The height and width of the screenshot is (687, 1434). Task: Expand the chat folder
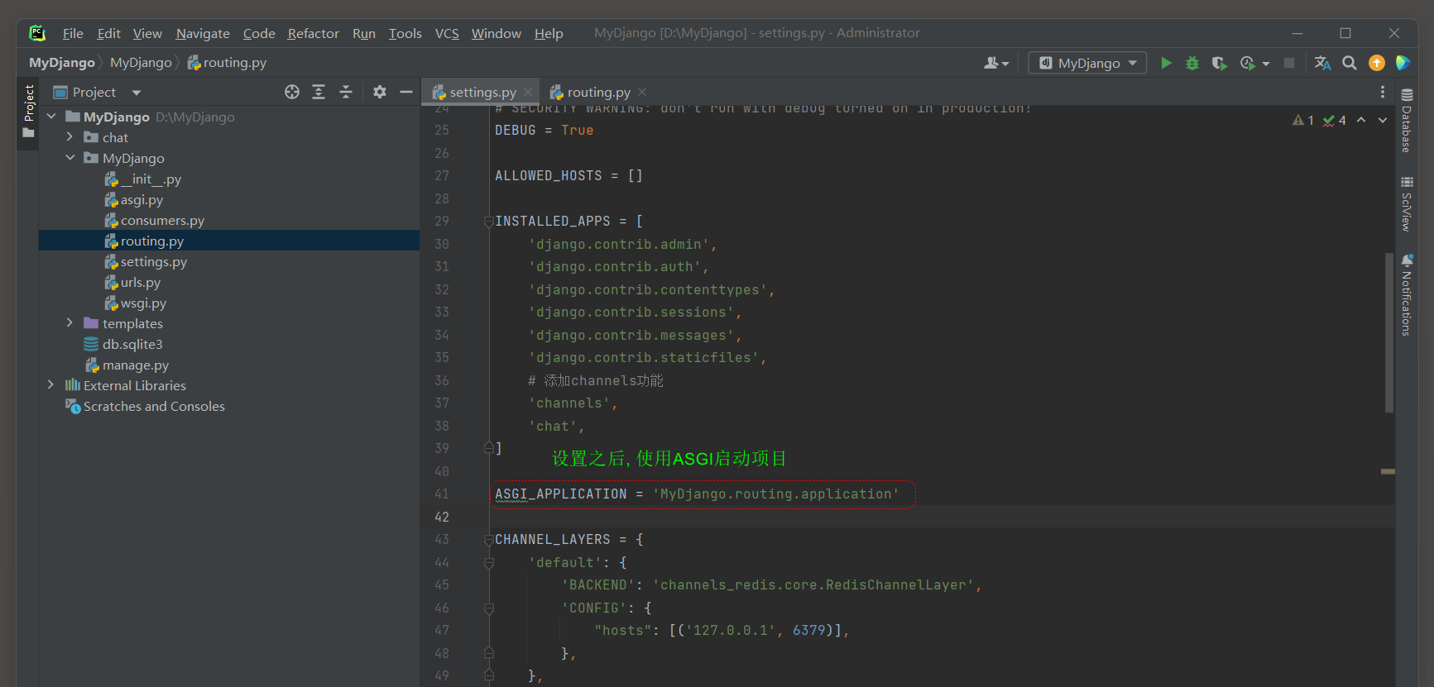[70, 137]
